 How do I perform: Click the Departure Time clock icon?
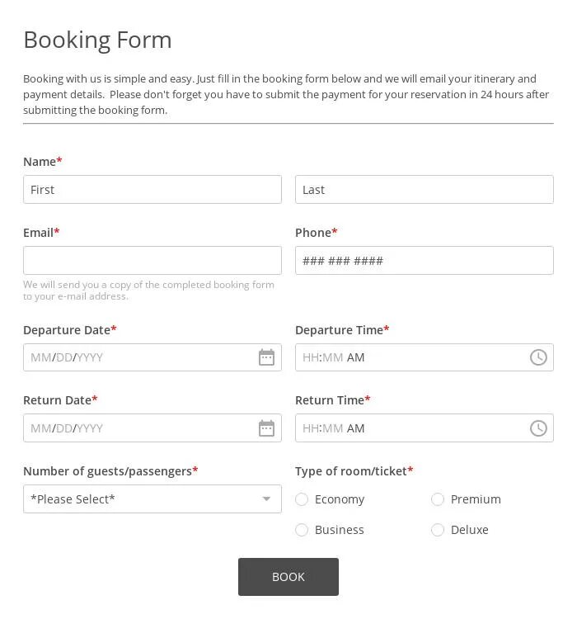pos(538,357)
